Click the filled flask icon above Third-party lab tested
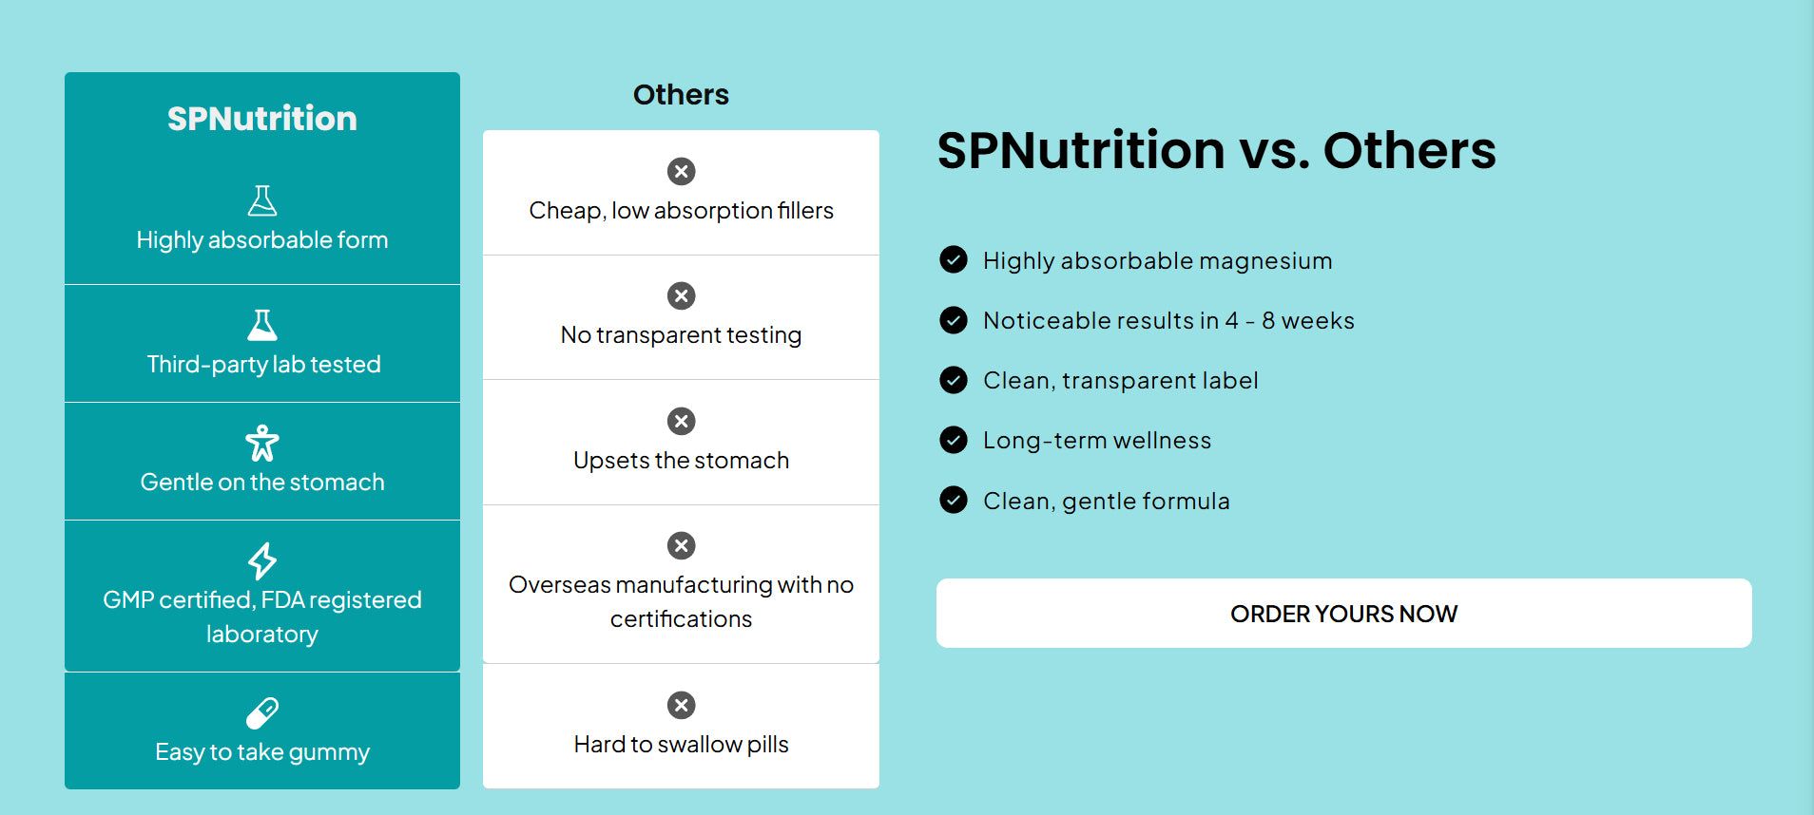Viewport: 1814px width, 815px height. point(262,325)
